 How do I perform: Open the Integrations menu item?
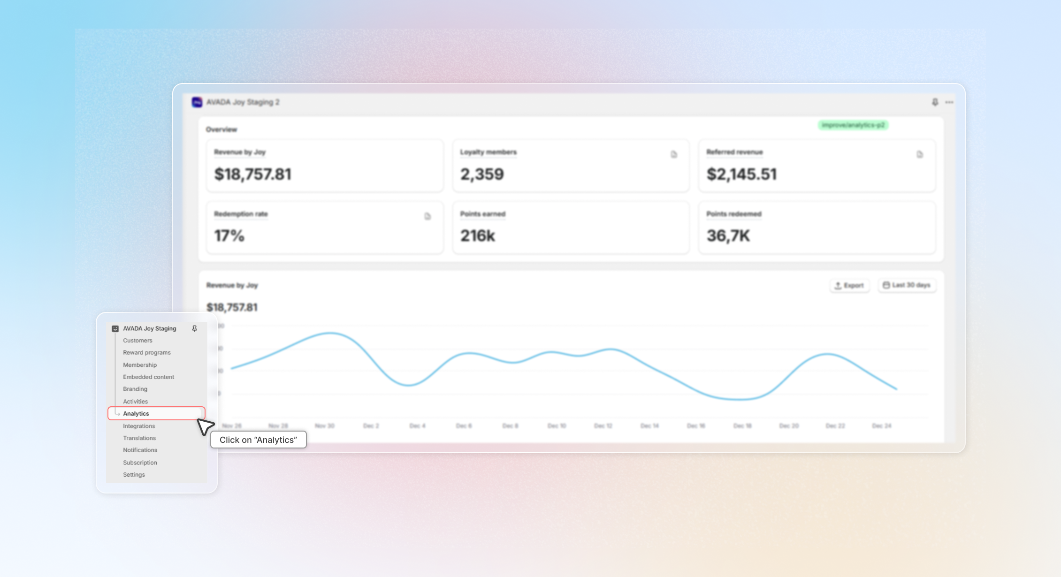139,426
